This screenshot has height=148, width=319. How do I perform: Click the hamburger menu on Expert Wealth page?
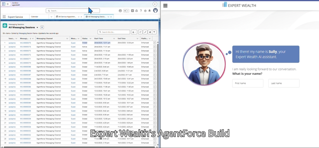coord(165,6)
